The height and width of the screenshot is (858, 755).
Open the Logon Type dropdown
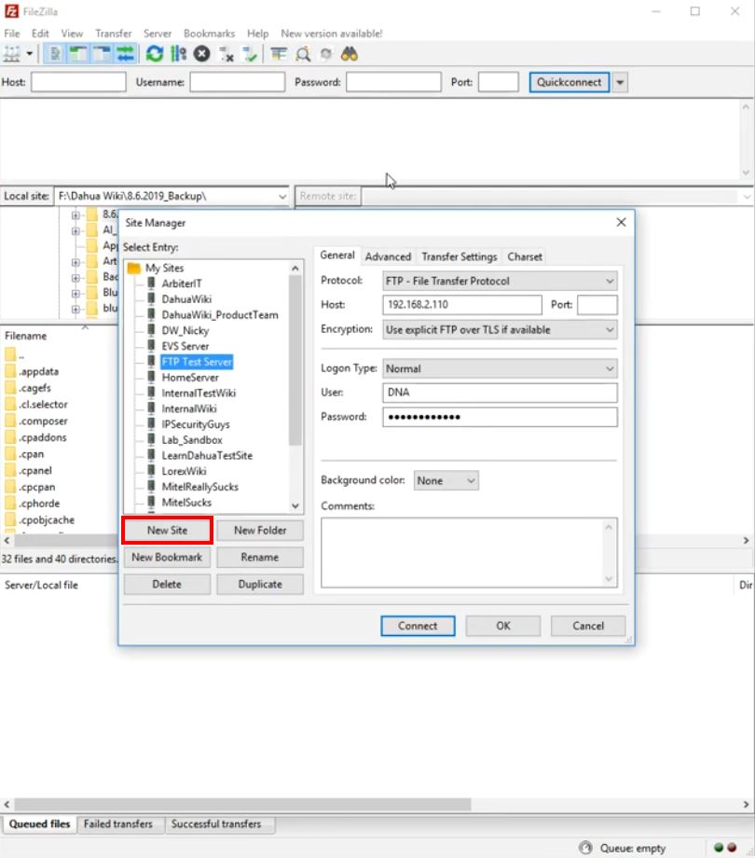[x=500, y=368]
